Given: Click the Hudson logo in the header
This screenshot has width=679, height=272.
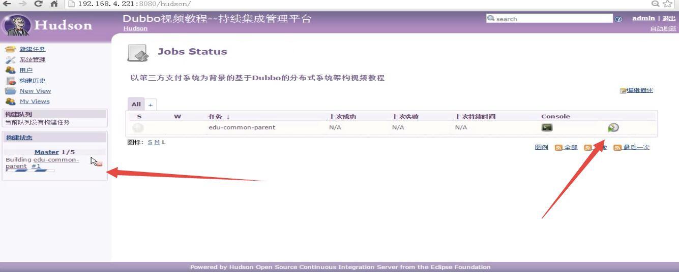Looking at the screenshot, I should click(x=48, y=25).
